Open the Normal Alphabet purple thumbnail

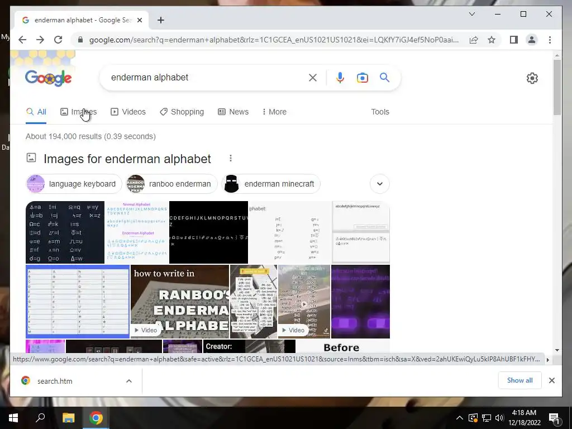point(137,232)
